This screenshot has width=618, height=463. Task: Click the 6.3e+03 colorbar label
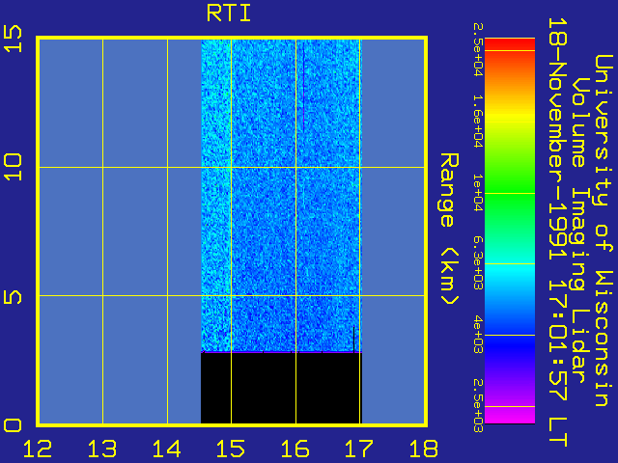(x=478, y=263)
